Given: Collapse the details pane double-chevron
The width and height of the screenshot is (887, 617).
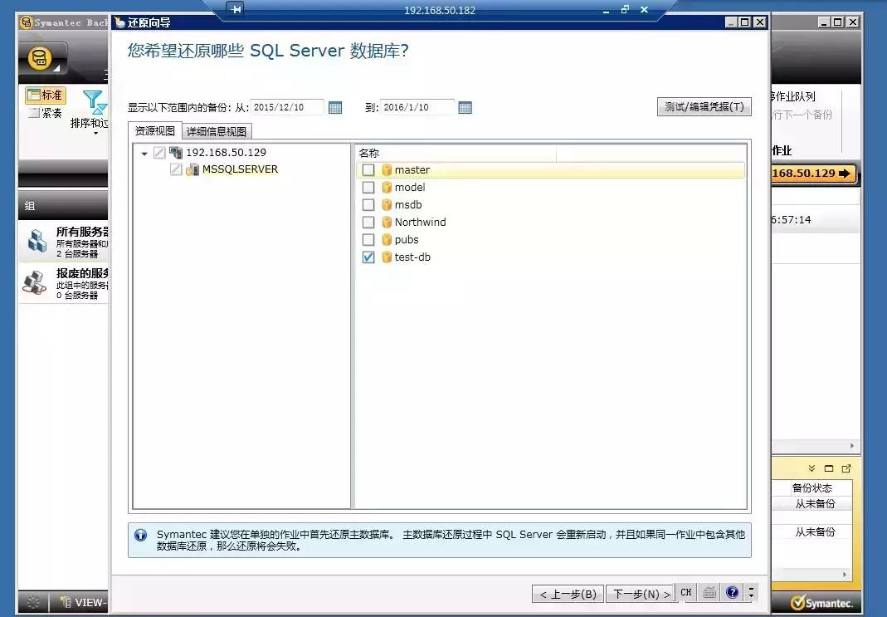Looking at the screenshot, I should 811,468.
